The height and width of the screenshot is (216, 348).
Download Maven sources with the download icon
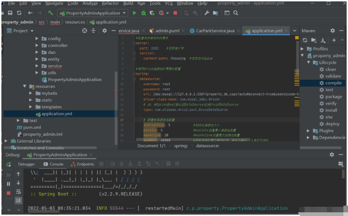(x=323, y=40)
